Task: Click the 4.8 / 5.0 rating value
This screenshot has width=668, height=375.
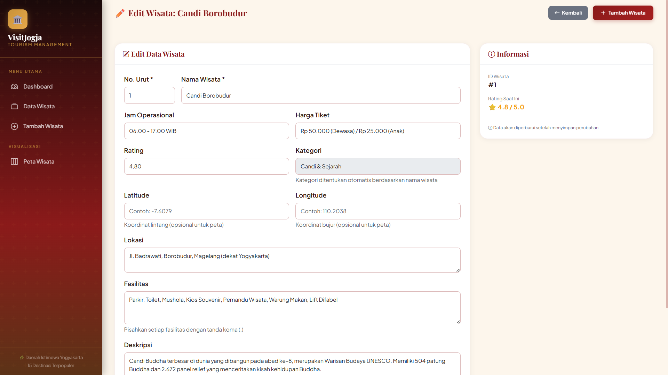Action: [511, 107]
